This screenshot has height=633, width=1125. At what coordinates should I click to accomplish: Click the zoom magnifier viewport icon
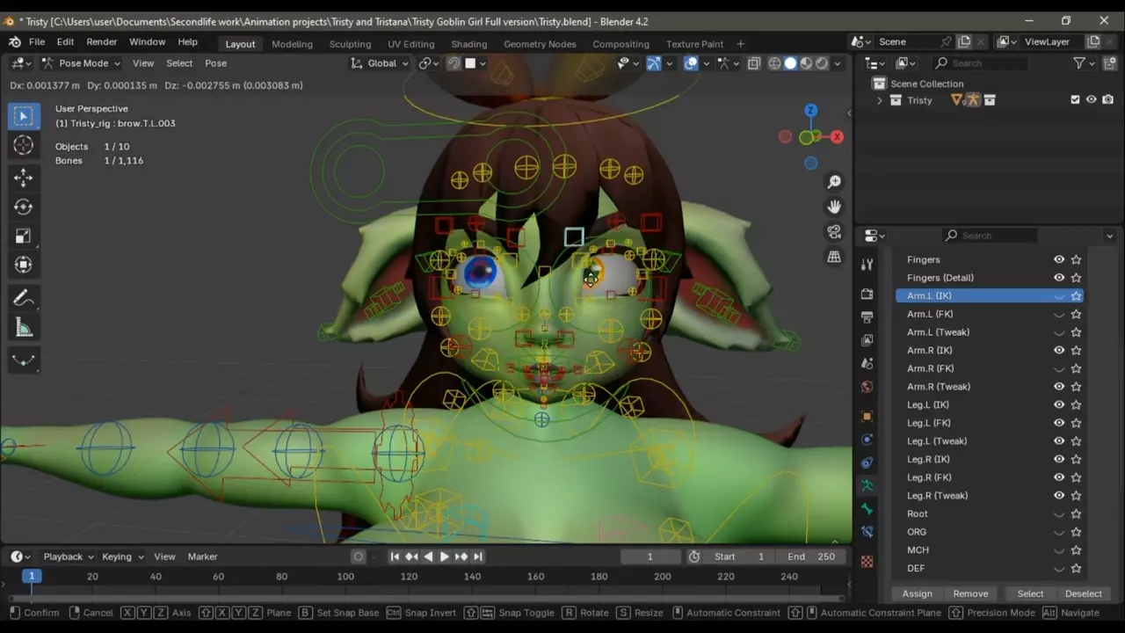click(x=834, y=182)
